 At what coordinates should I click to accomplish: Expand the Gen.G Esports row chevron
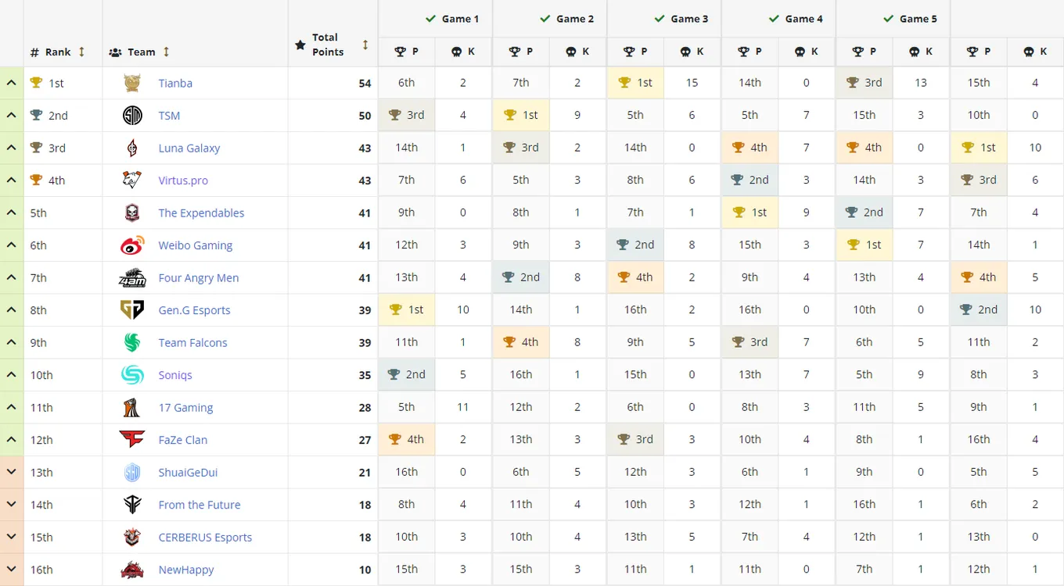pyautogui.click(x=12, y=310)
